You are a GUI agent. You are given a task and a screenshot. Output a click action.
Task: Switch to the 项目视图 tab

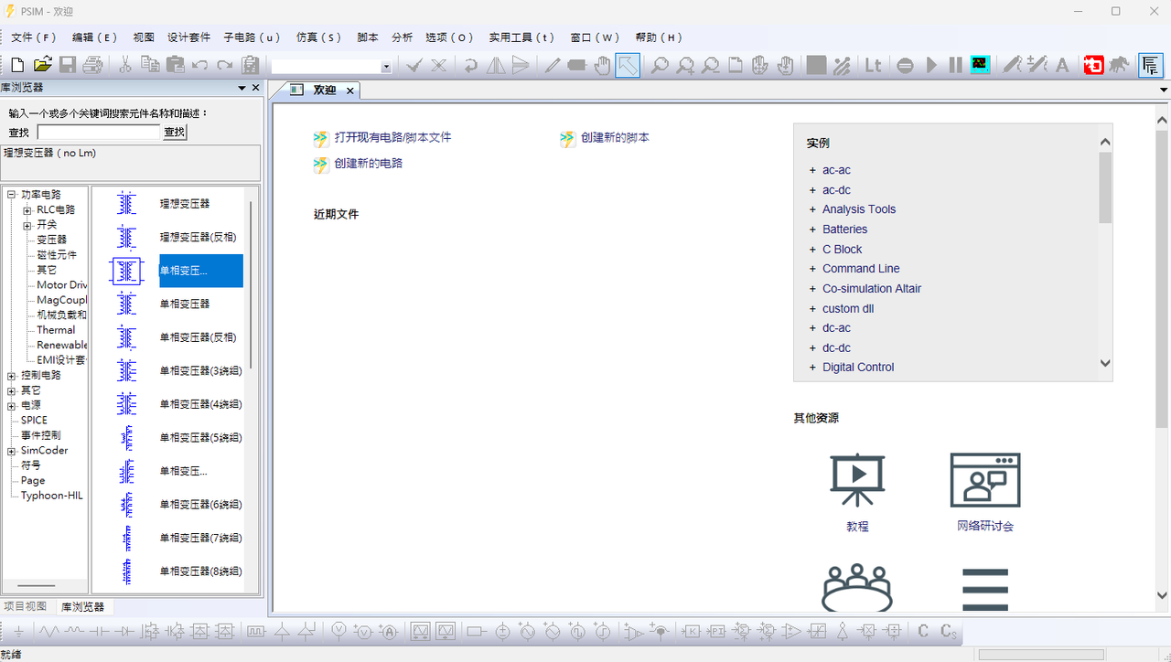[26, 606]
